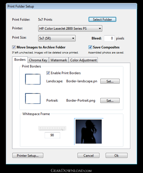
Task: Click the Landscape border preview thumbnail
Action: (33, 79)
